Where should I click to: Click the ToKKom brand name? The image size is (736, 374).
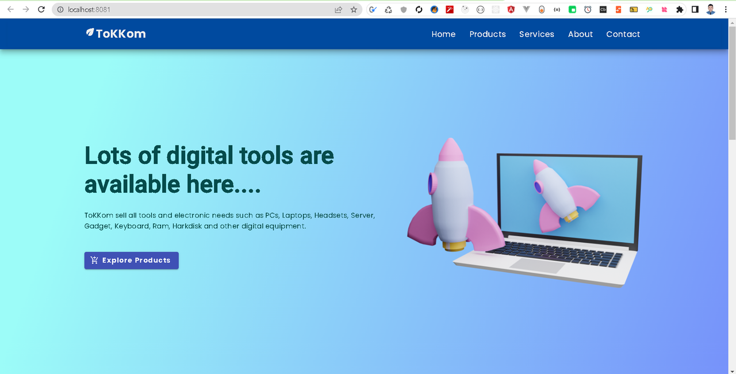coord(121,34)
